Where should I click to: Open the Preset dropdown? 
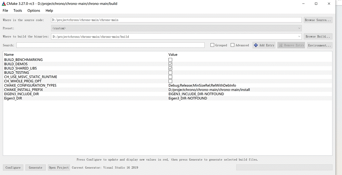pos(176,28)
